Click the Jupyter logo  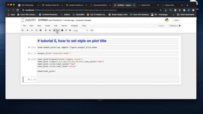click(29, 20)
